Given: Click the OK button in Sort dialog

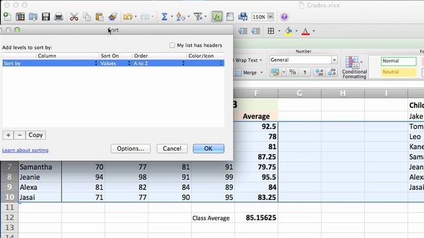Looking at the screenshot, I should pos(209,148).
